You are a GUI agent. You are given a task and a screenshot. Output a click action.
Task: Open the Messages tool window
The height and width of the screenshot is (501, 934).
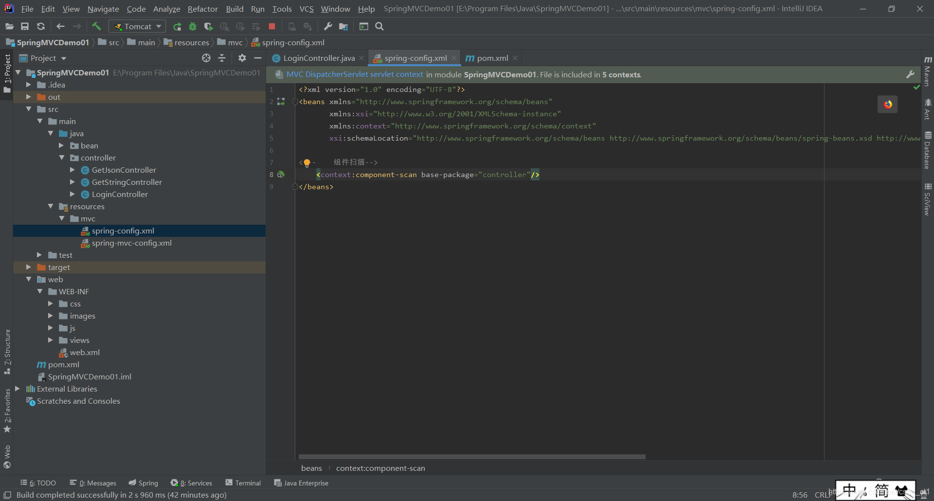tap(93, 483)
